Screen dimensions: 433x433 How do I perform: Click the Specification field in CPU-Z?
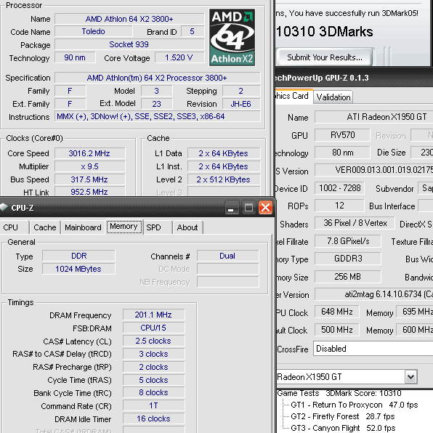point(158,78)
